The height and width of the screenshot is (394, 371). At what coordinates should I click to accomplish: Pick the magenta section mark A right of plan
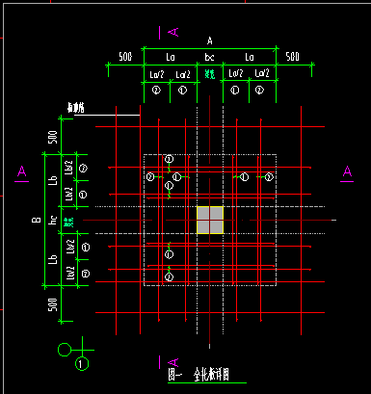pyautogui.click(x=347, y=173)
